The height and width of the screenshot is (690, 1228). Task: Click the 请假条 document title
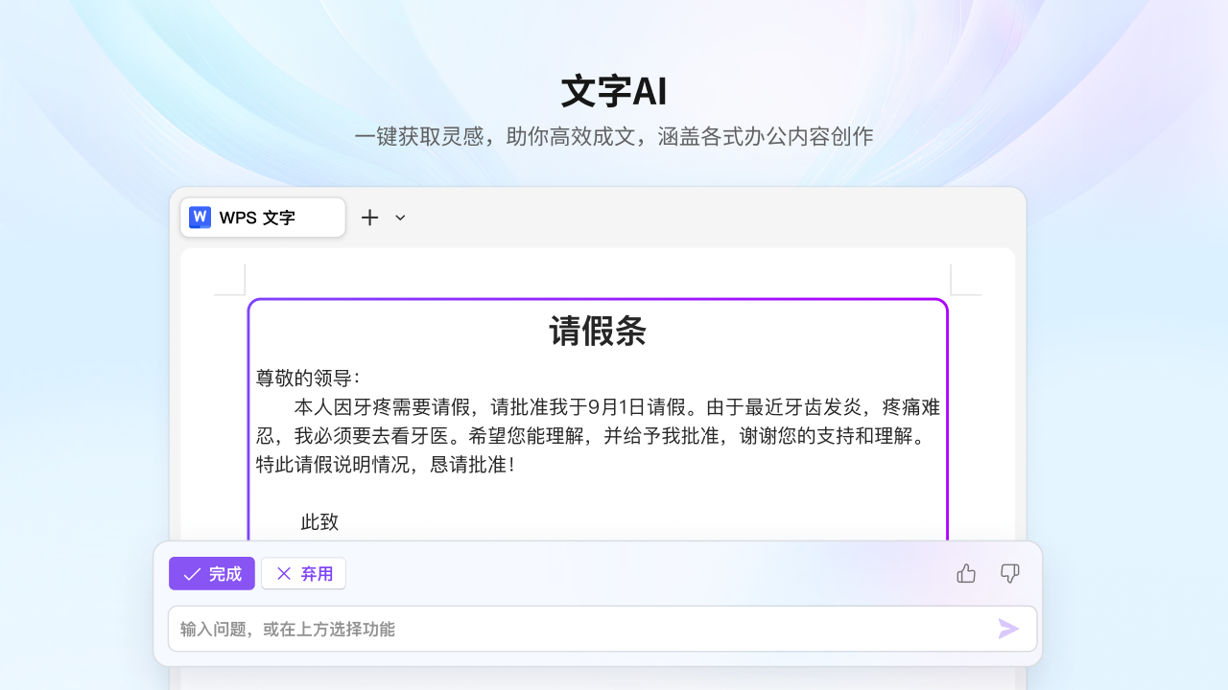pos(597,332)
